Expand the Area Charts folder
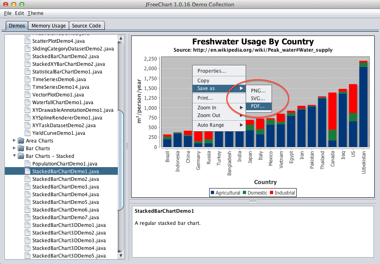The width and height of the screenshot is (380, 264). click(x=14, y=140)
